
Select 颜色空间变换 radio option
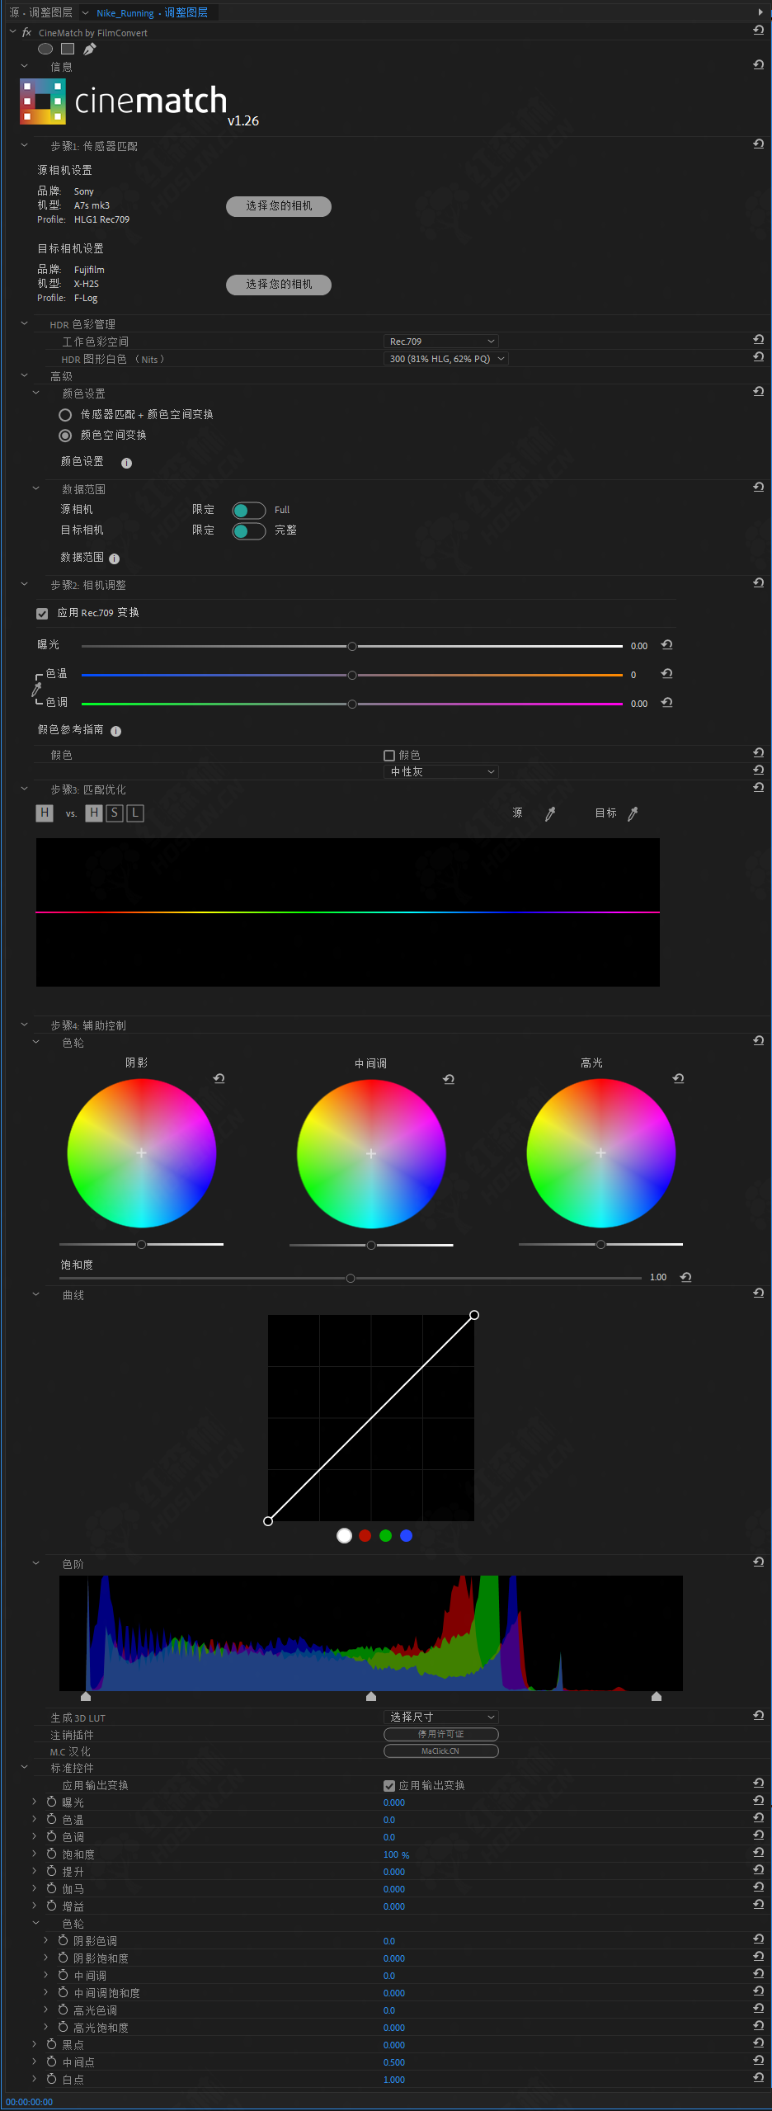[65, 436]
